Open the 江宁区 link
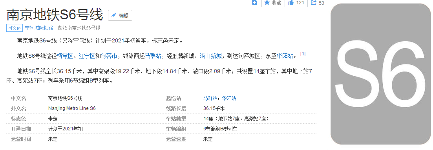 click(87, 56)
